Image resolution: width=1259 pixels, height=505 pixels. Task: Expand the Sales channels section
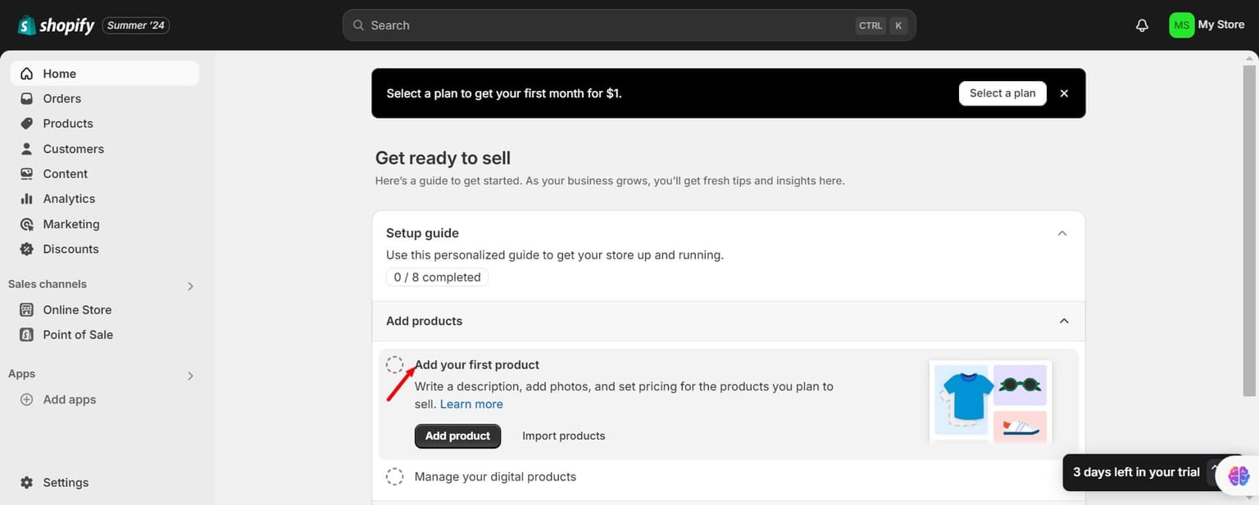190,286
